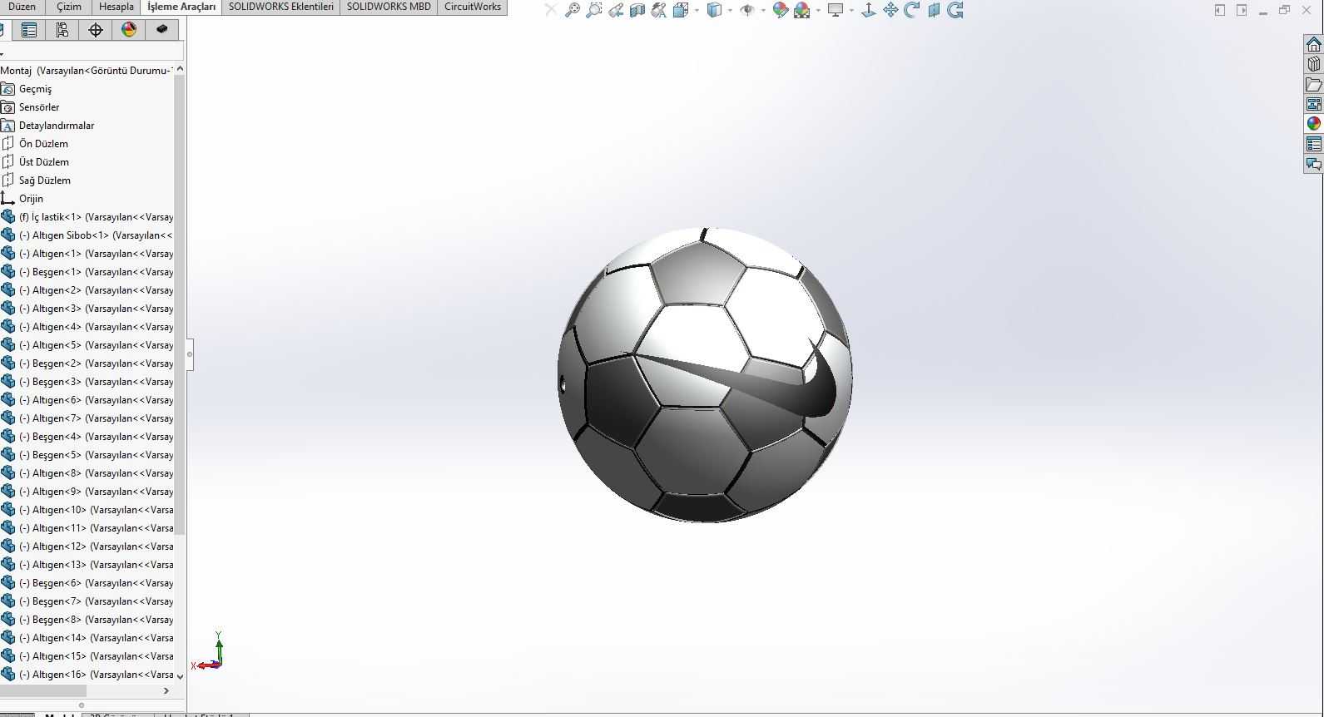Return to the Previous View
1324x717 pixels.
[615, 10]
